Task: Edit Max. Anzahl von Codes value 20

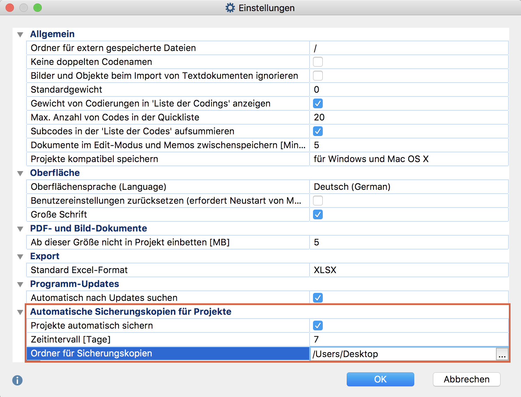Action: point(409,117)
